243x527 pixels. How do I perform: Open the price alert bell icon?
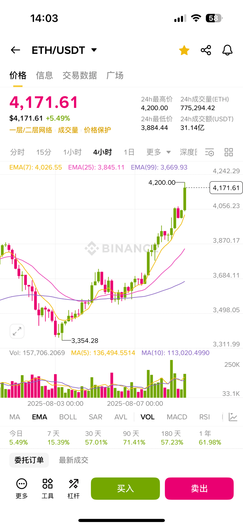[x=227, y=50]
